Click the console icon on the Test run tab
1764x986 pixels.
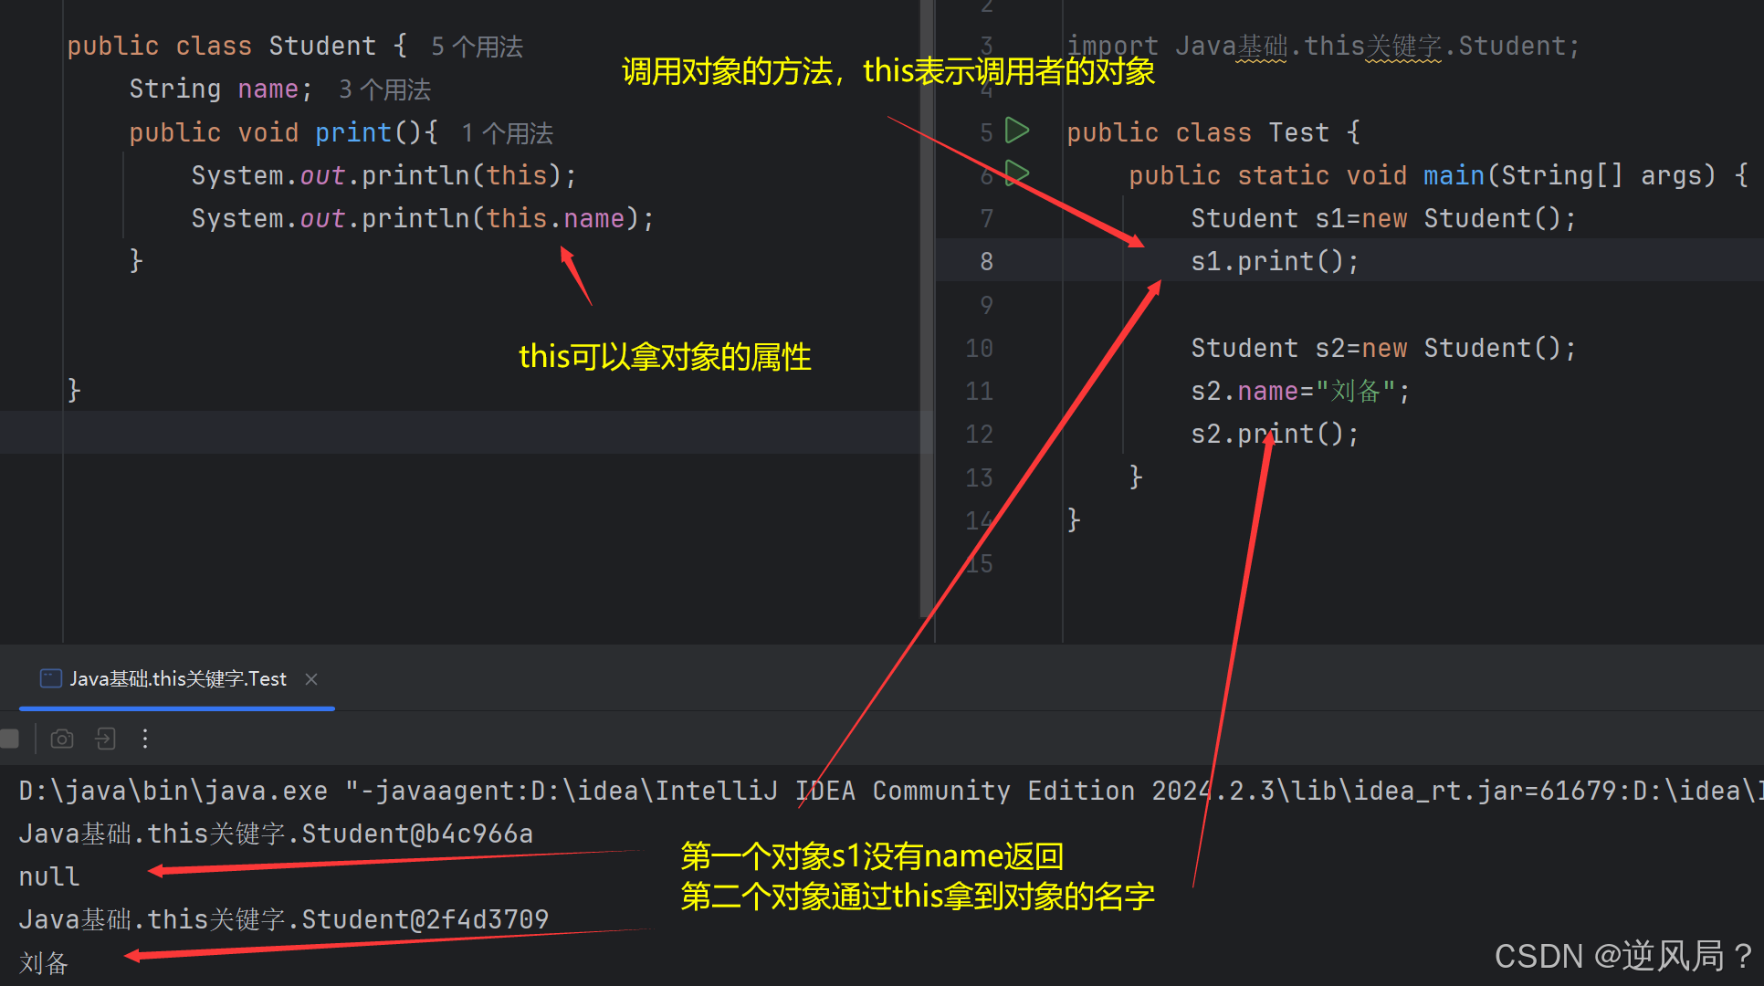click(x=51, y=678)
